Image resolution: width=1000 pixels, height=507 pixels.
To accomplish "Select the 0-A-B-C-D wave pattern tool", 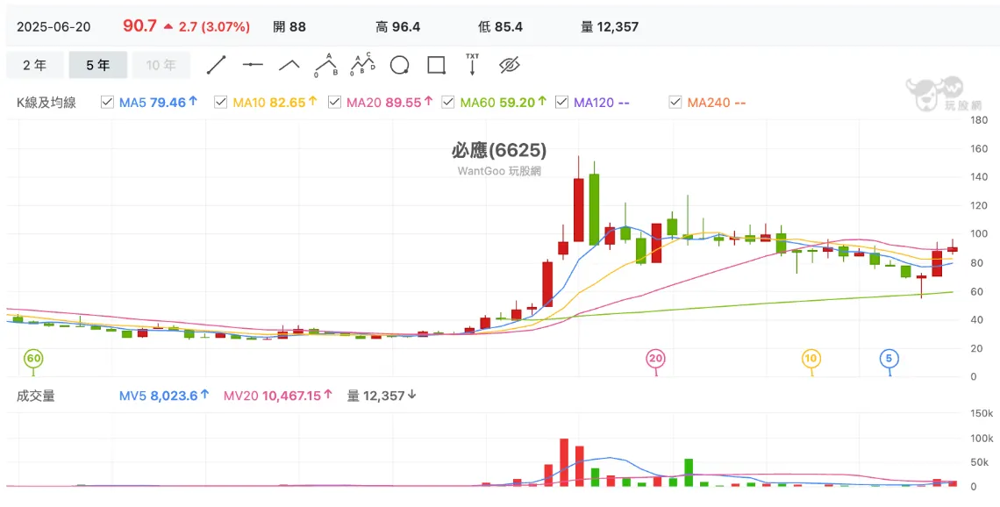I will [363, 65].
